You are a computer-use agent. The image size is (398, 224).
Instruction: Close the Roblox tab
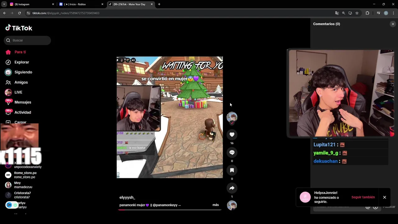[x=102, y=4]
